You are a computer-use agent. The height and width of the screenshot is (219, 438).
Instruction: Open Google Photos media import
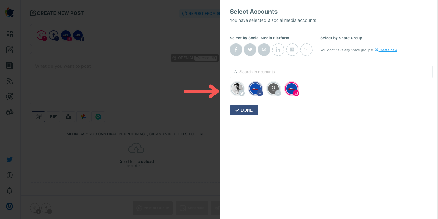[83, 116]
